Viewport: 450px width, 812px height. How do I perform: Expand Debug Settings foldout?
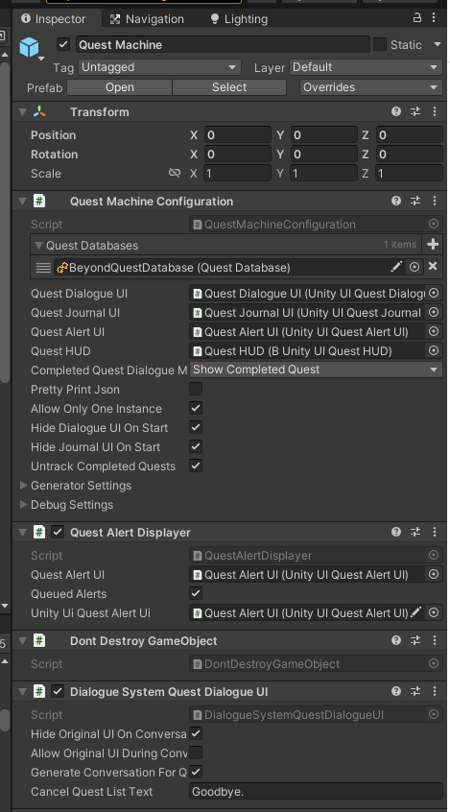click(x=23, y=505)
